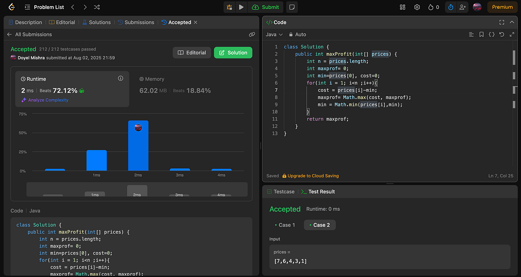
Task: Open the Java language dropdown
Action: pyautogui.click(x=274, y=34)
